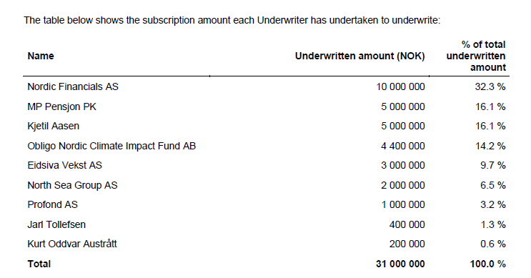
Task: Select the 10 000 000 amount value
Action: click(x=400, y=86)
